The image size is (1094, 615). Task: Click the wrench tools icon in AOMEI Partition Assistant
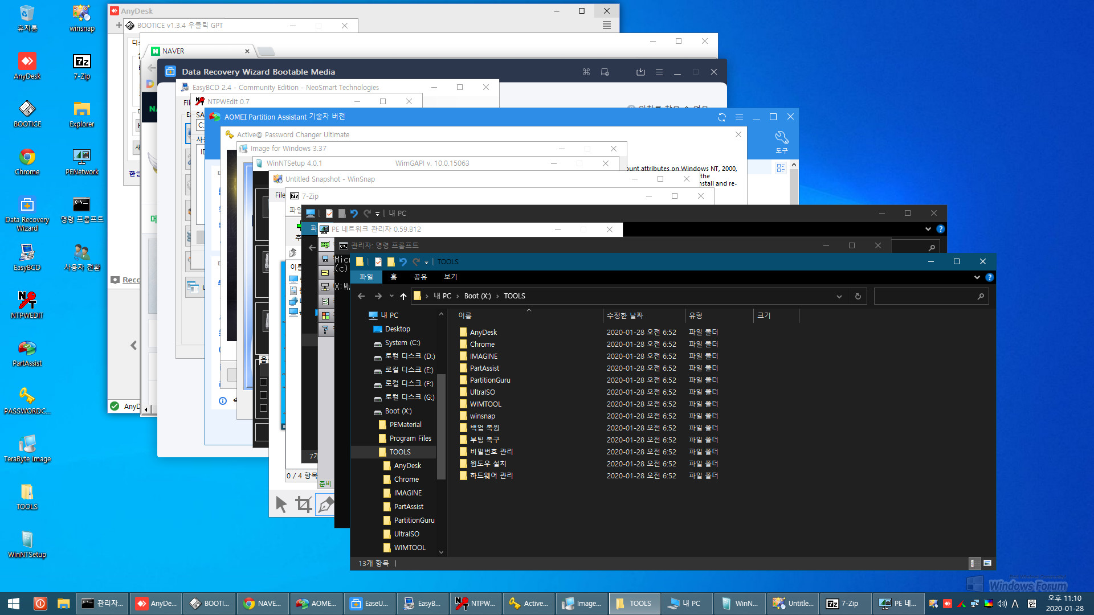click(x=781, y=142)
